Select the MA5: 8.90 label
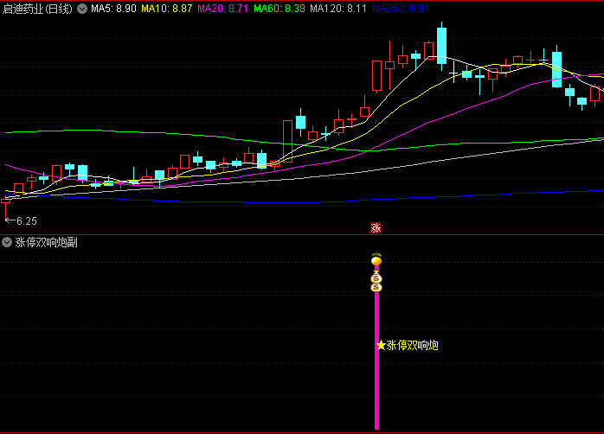The width and height of the screenshot is (604, 434). click(113, 9)
